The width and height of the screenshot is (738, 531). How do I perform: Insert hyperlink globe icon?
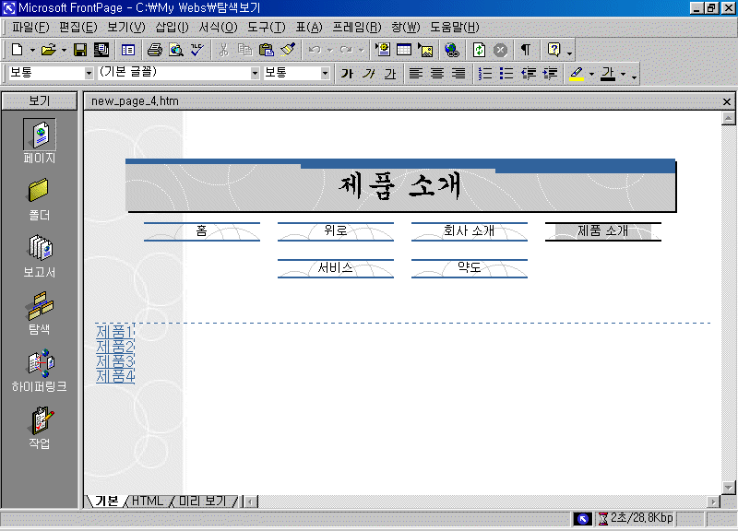click(x=452, y=50)
